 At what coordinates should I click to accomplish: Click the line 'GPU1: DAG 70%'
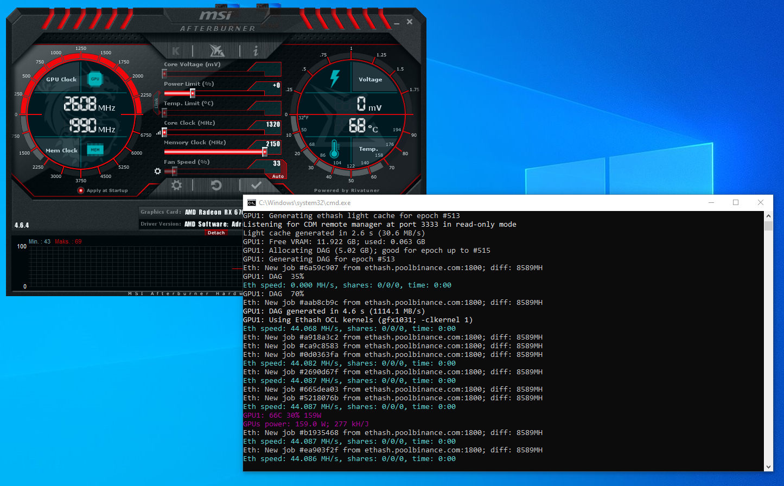coord(273,294)
